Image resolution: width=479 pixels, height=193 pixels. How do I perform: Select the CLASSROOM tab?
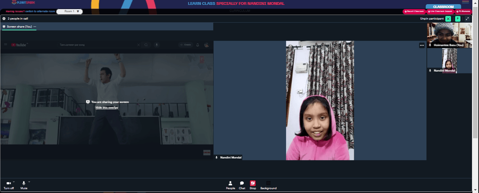443,7
